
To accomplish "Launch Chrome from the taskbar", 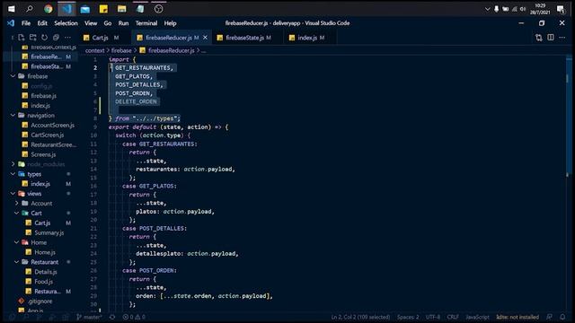I will (x=48, y=9).
